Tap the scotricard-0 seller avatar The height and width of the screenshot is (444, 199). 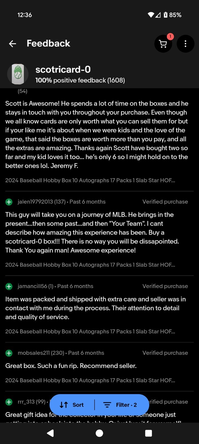18,74
